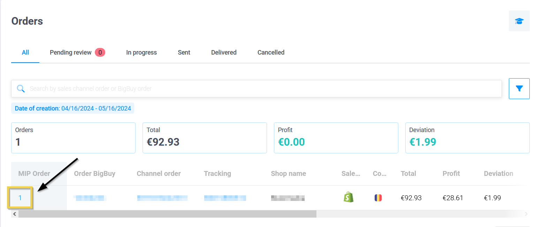Switch to the All tab
Screen dimensions: 543x227
pos(25,52)
